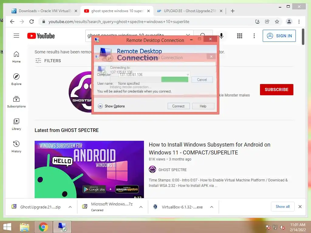This screenshot has height=233, width=311.
Task: Open the YouTube apps grid
Action: pyautogui.click(x=239, y=36)
